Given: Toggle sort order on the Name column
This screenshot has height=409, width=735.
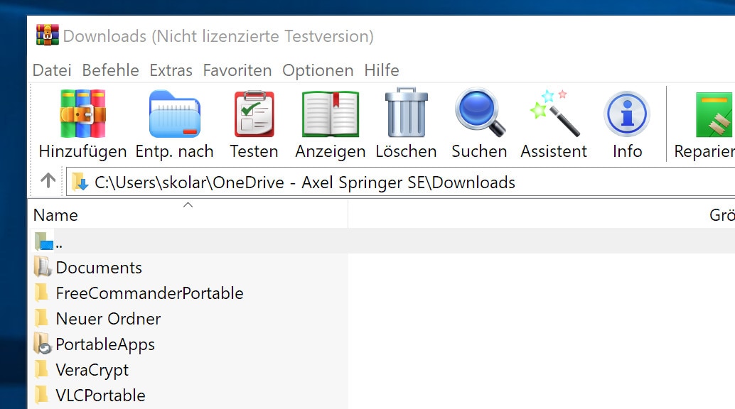Looking at the screenshot, I should [x=57, y=214].
